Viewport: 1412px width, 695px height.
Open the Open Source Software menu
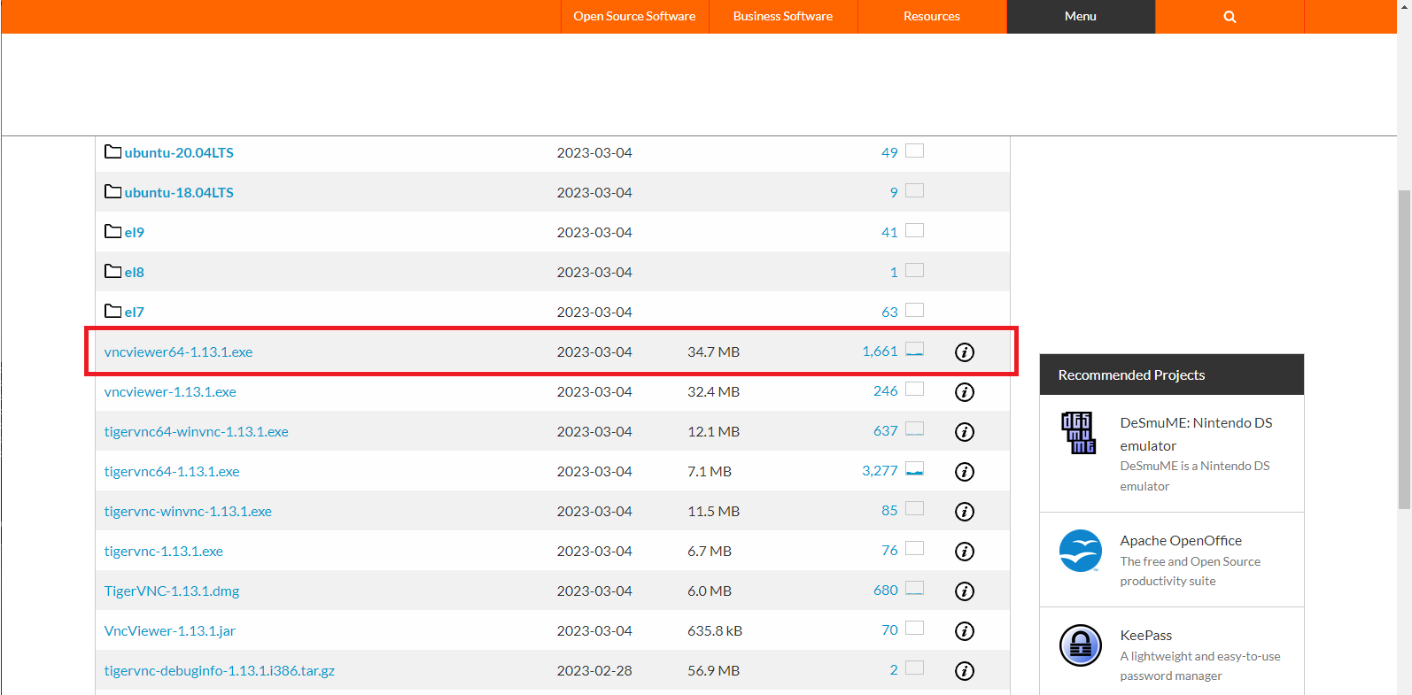point(634,17)
